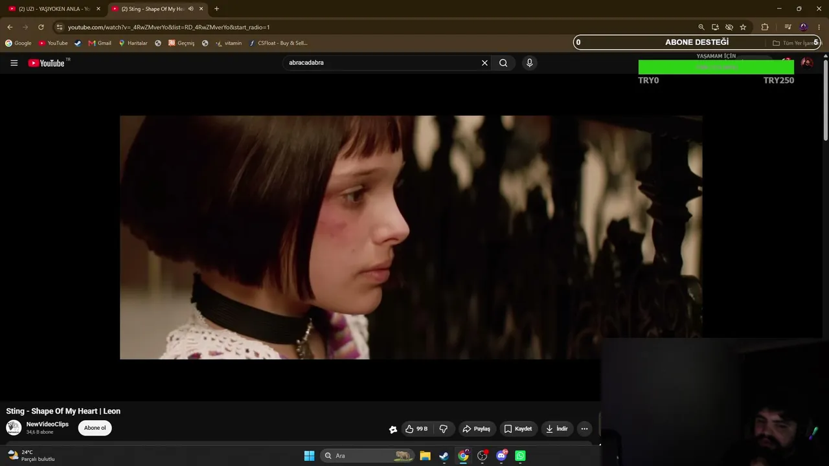Save the video with Kaydet
The image size is (829, 466).
[x=518, y=428]
